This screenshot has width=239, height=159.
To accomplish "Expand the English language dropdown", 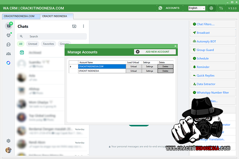I will click(197, 8).
